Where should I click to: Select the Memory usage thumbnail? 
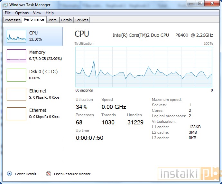point(16,56)
